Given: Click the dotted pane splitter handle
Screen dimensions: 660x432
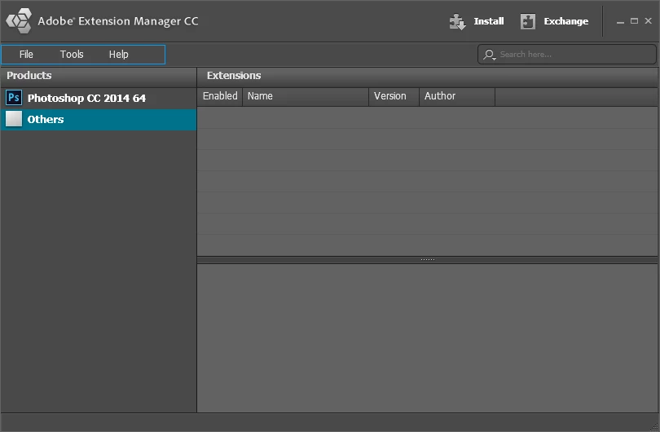Looking at the screenshot, I should [427, 260].
